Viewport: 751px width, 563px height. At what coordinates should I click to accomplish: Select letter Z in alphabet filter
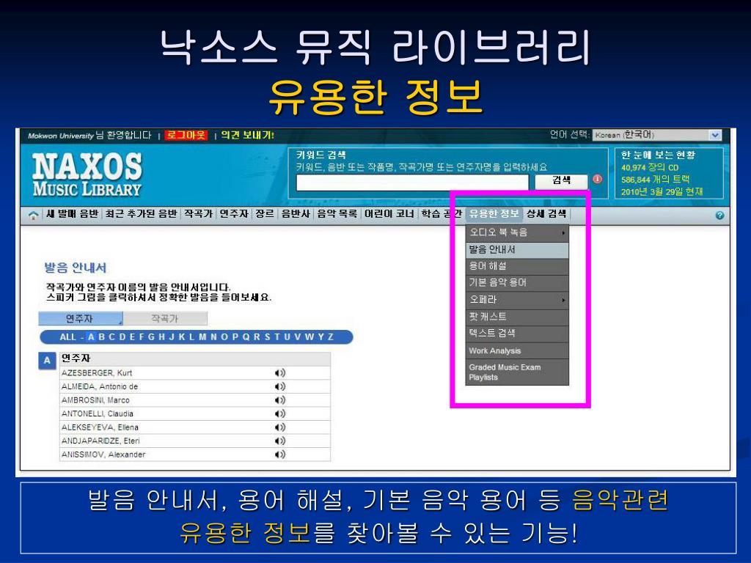click(331, 337)
